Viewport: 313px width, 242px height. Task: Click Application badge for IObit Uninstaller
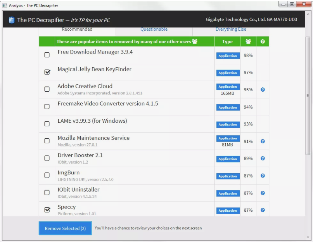point(228,193)
